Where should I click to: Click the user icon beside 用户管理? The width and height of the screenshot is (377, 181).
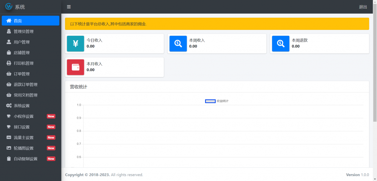(x=9, y=42)
